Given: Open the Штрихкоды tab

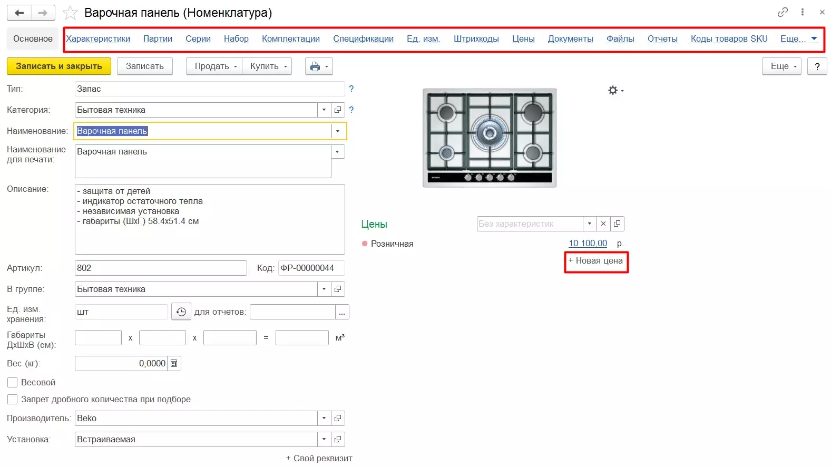Looking at the screenshot, I should 476,38.
